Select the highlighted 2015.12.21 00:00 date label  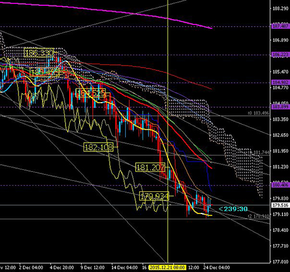coord(167,267)
